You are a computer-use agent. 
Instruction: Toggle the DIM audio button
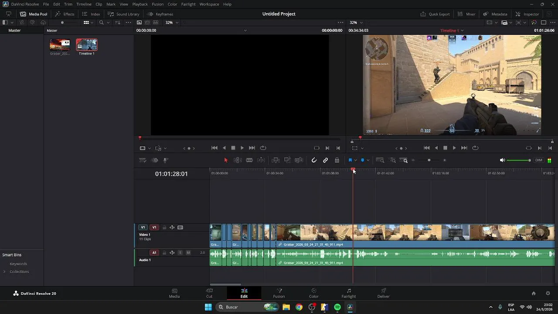[539, 160]
